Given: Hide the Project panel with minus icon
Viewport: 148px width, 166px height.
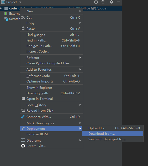Looking at the screenshot, I should point(118,2).
